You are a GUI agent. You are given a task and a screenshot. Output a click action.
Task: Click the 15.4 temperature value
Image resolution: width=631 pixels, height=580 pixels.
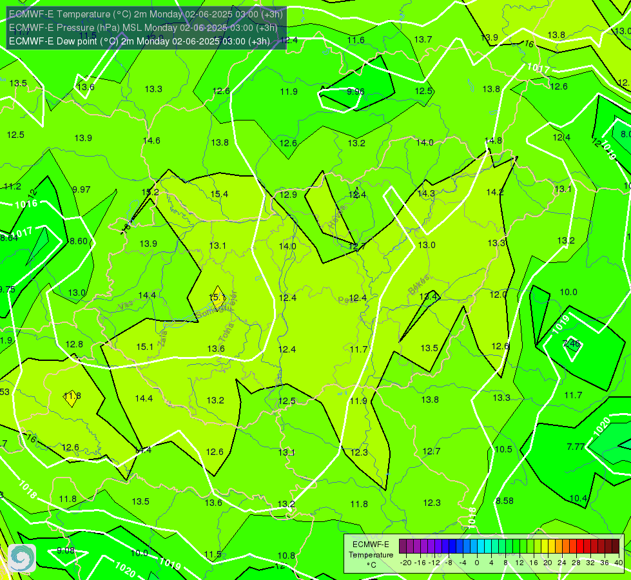[x=219, y=194]
